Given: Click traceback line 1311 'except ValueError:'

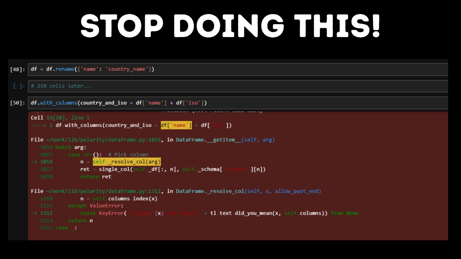Looking at the screenshot, I should [82, 206].
